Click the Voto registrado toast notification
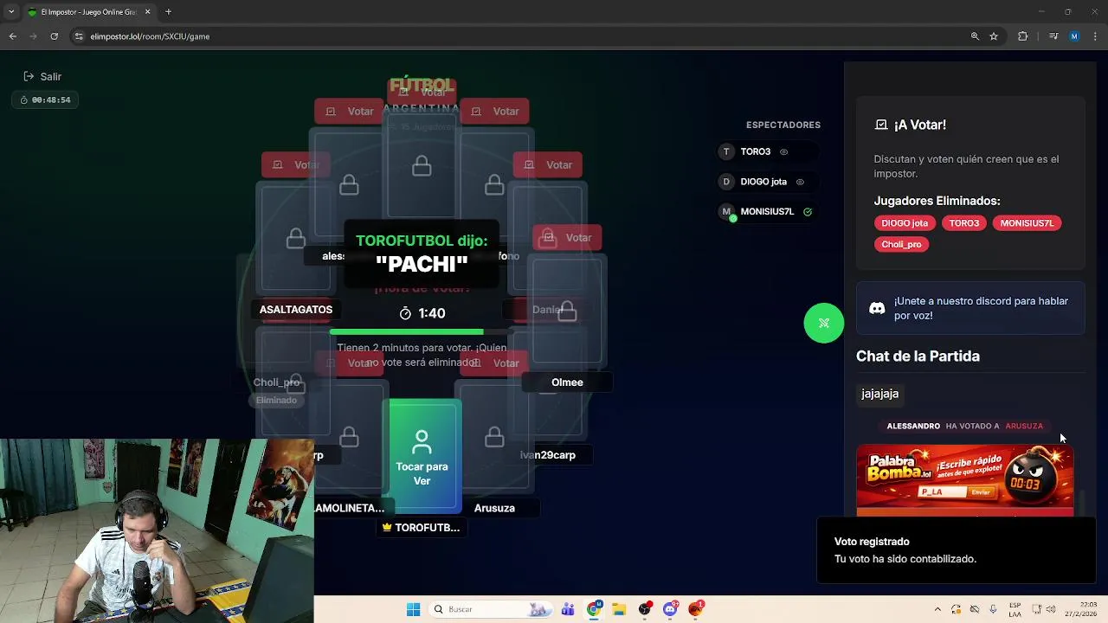The image size is (1108, 623). (956, 550)
